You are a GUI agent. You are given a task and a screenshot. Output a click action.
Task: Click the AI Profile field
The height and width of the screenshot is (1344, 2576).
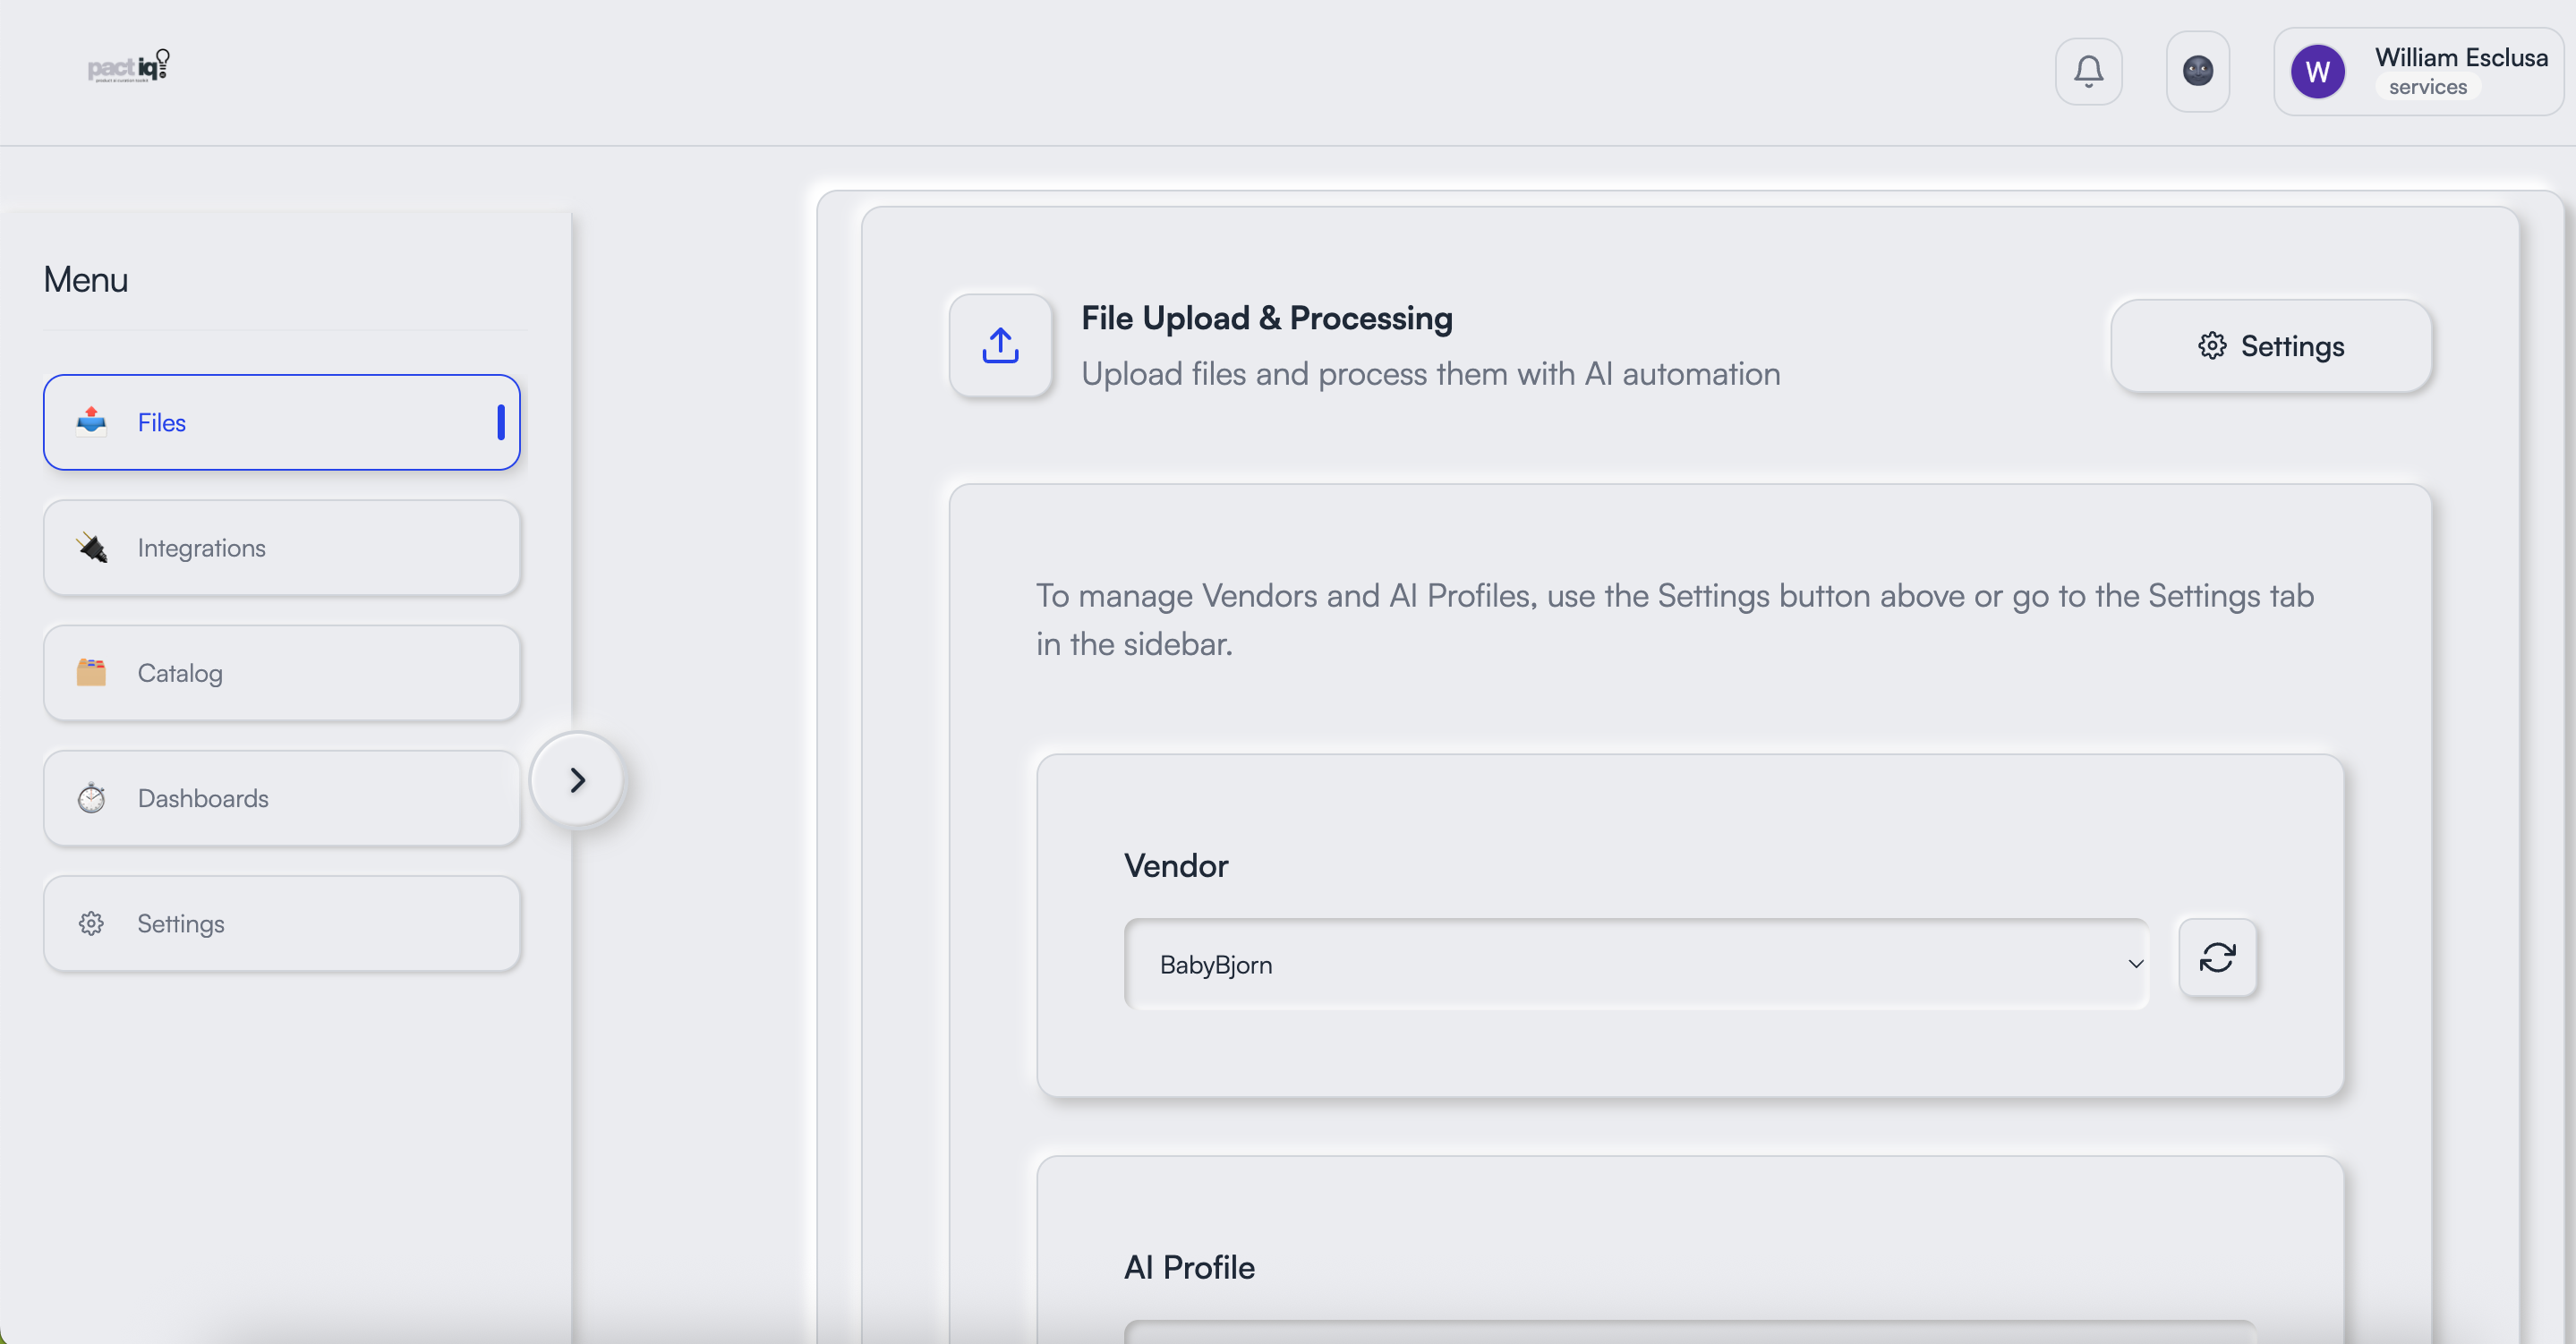(1689, 1332)
